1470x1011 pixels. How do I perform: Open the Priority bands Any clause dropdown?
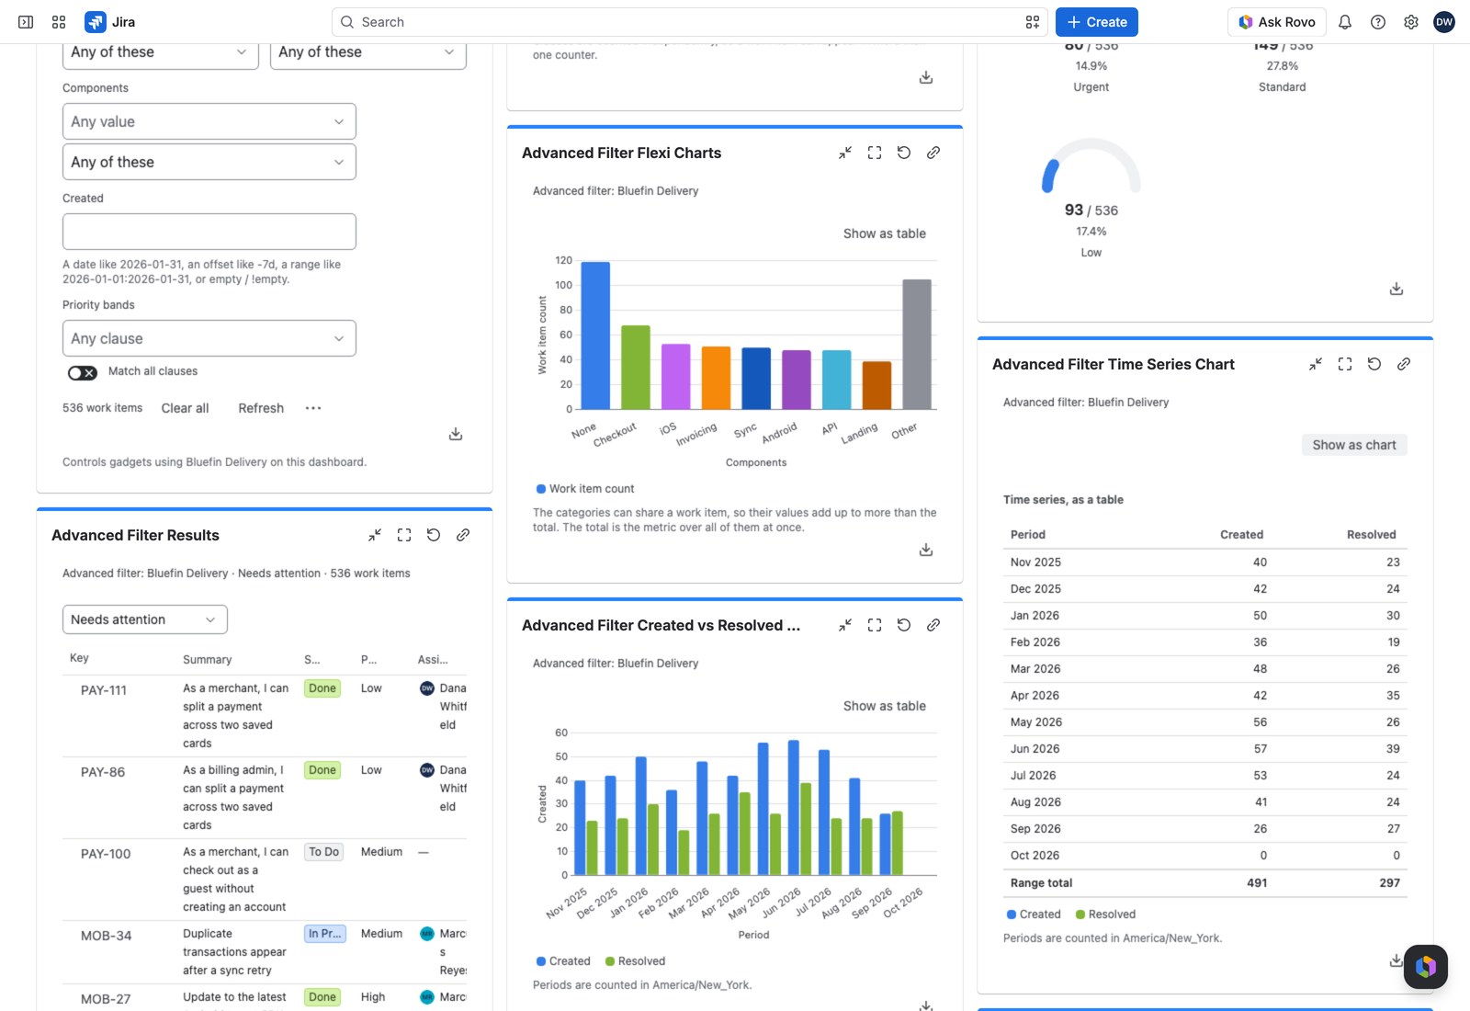(209, 338)
